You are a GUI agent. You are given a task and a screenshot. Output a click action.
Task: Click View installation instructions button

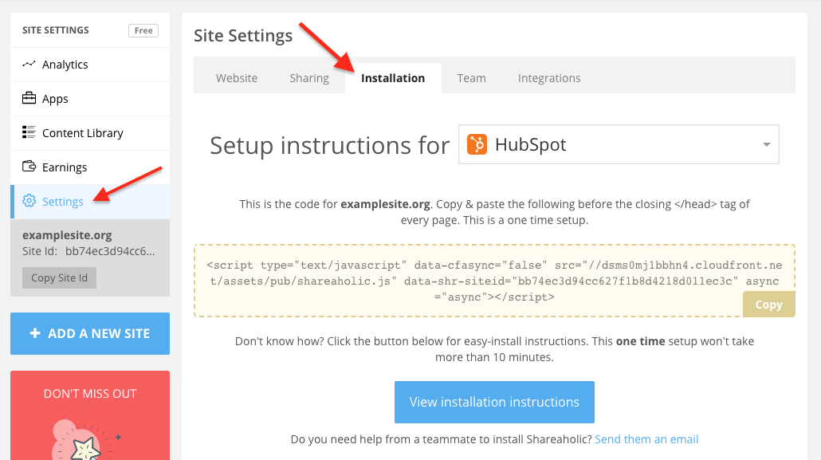(x=494, y=402)
